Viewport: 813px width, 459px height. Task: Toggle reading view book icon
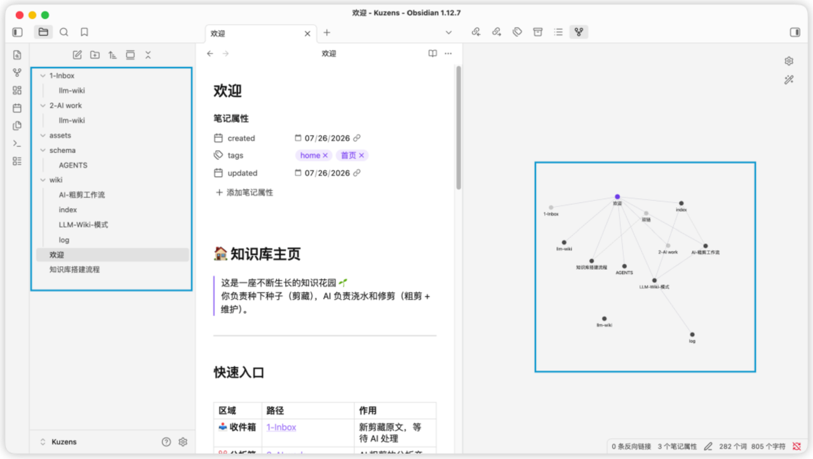(433, 53)
